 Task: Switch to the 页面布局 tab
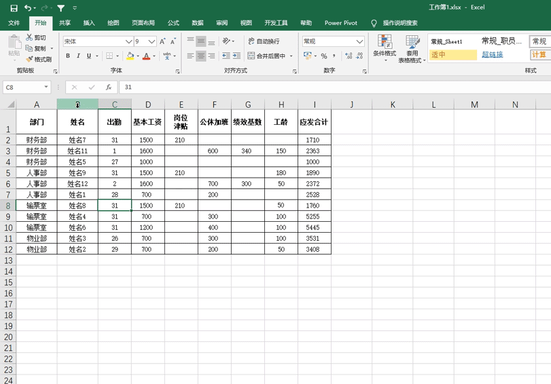click(x=143, y=23)
